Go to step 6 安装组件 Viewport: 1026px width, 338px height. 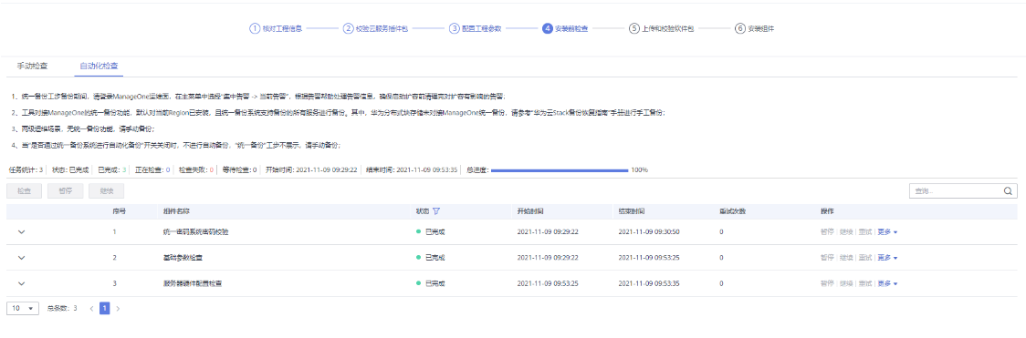(x=755, y=29)
